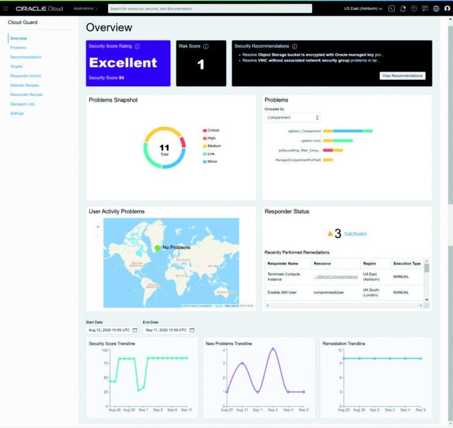Screen dimensions: 453x428
Task: Click the globe language icon
Action: coord(436,8)
